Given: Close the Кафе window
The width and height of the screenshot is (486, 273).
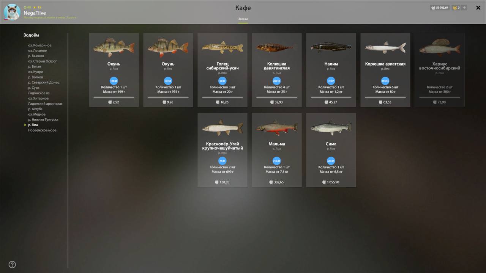Looking at the screenshot, I should [x=478, y=8].
